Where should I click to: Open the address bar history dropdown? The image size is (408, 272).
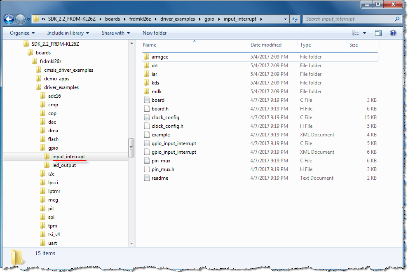[285, 19]
